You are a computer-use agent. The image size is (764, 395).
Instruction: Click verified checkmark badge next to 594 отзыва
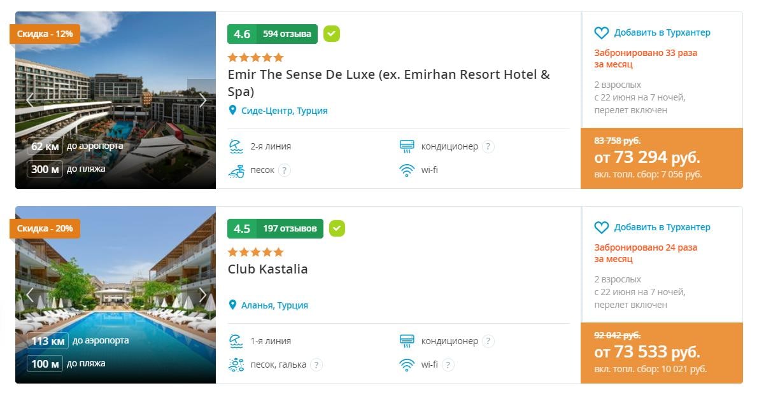(x=331, y=34)
